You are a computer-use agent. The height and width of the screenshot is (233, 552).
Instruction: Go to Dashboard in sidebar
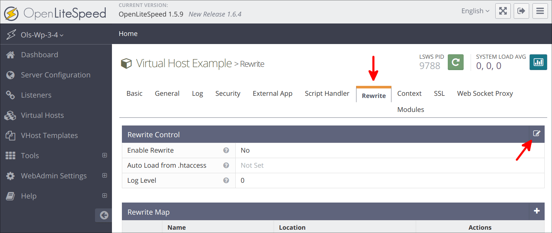(x=40, y=55)
